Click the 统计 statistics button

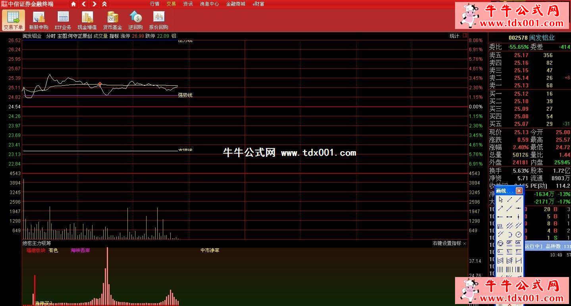tap(454, 36)
